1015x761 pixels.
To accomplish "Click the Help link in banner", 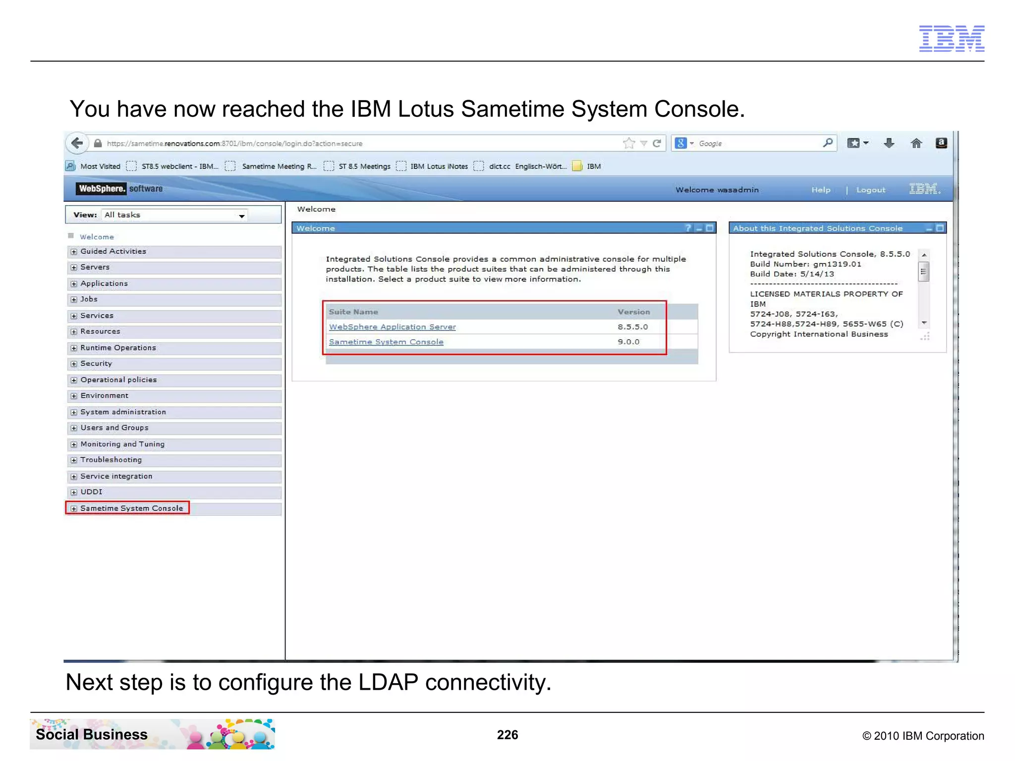I will coord(821,190).
